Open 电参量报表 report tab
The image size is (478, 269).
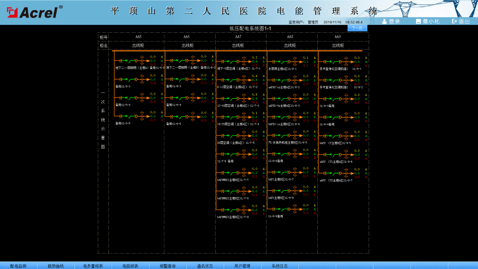93,266
